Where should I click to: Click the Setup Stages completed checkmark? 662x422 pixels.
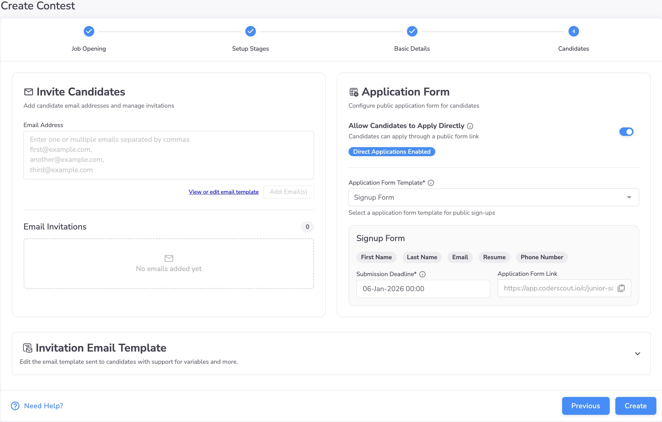(250, 31)
